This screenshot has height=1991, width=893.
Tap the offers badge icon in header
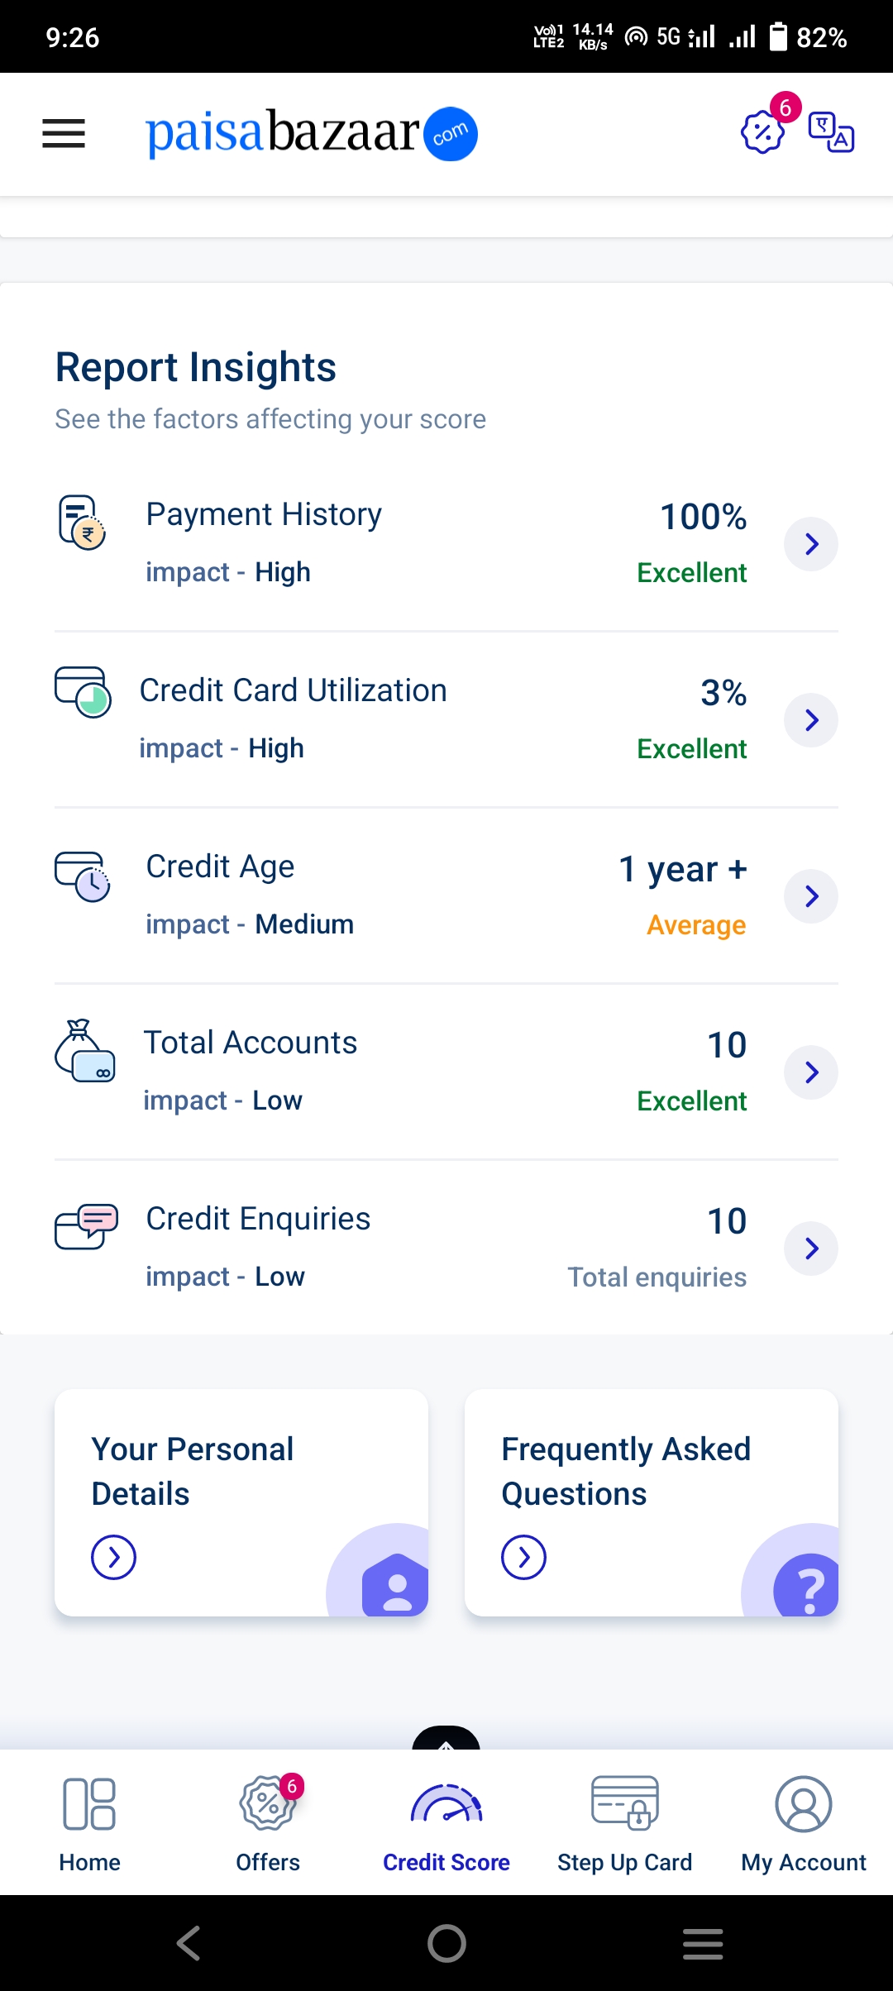point(762,131)
